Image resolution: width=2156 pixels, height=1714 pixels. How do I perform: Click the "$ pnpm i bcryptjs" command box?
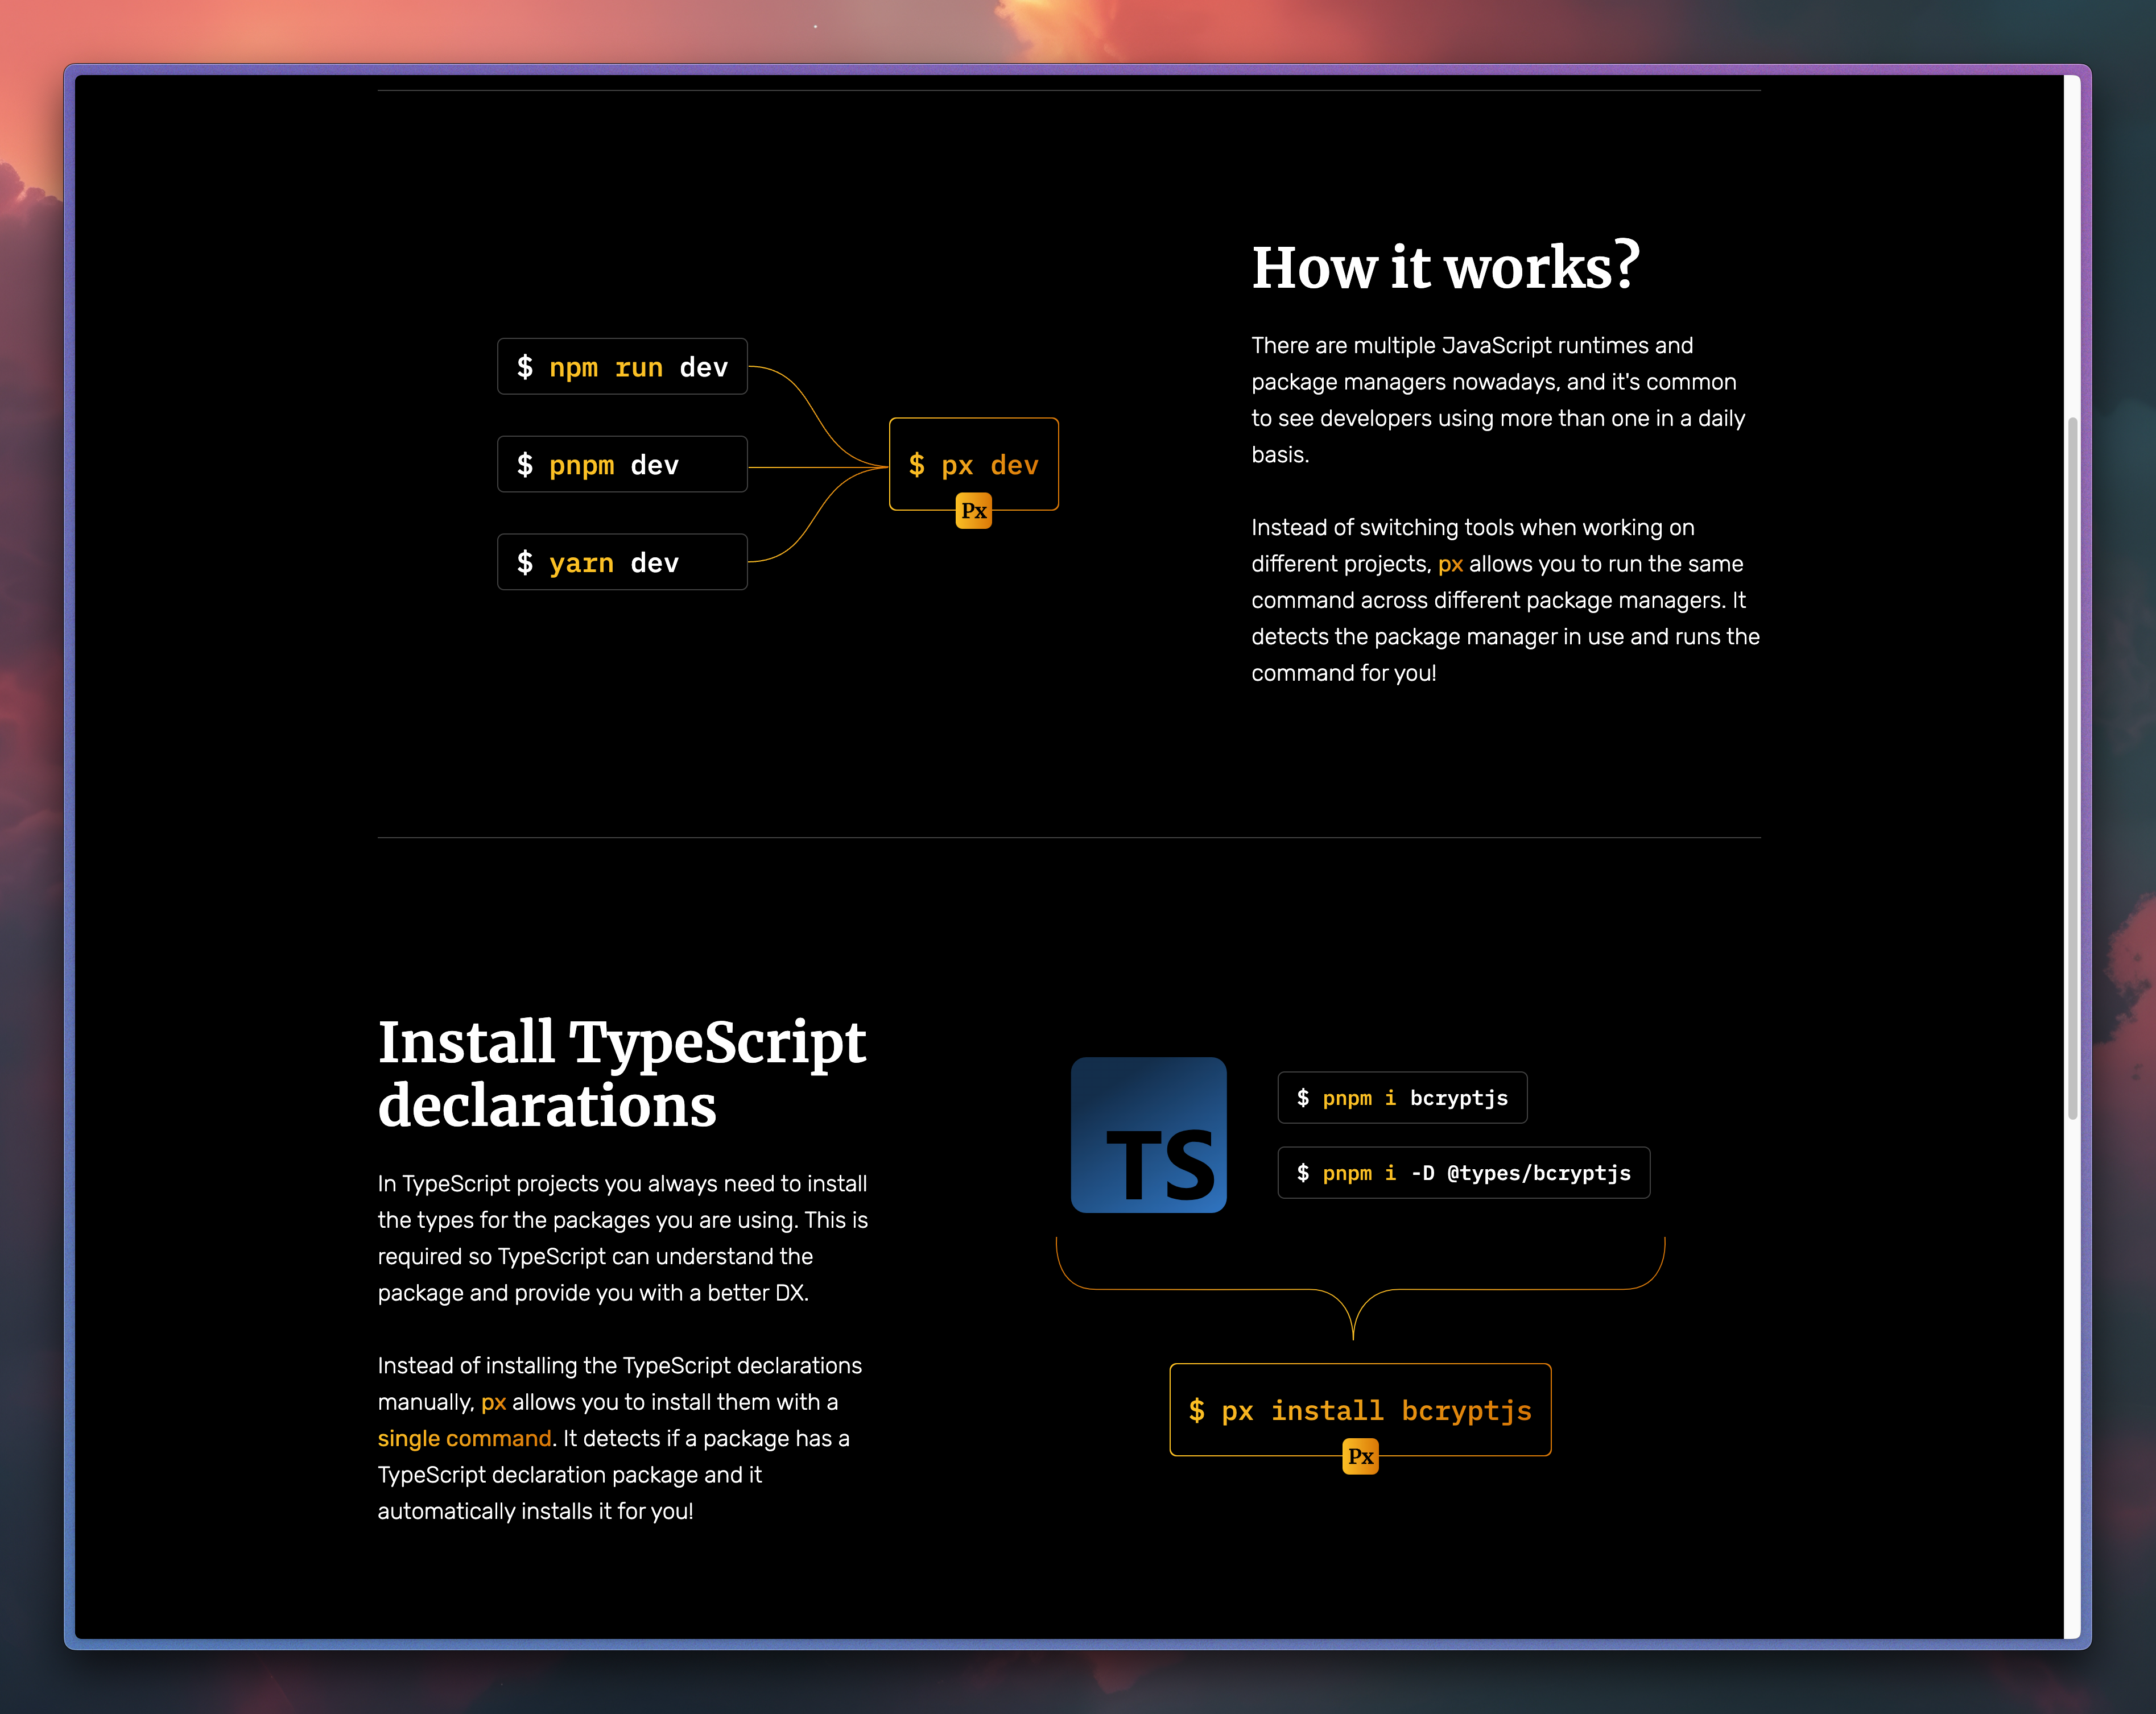(1402, 1098)
